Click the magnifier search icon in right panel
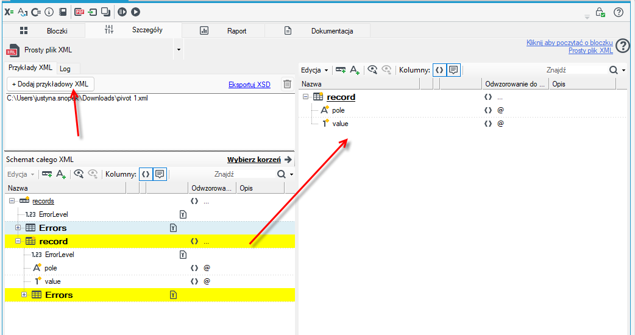This screenshot has width=635, height=335. click(x=614, y=70)
